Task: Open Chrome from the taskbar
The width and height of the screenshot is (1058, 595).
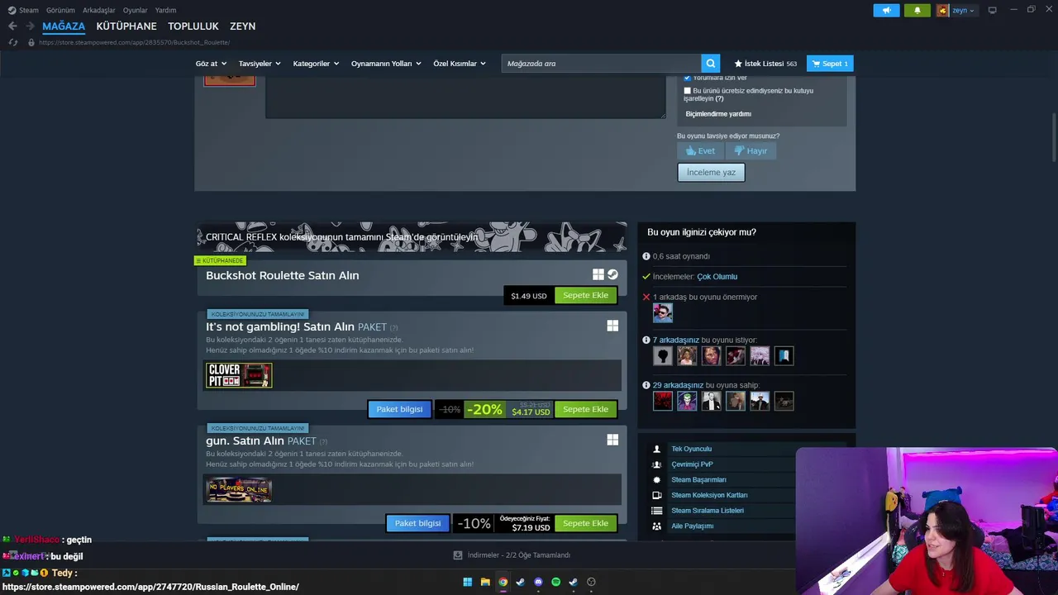Action: click(x=503, y=582)
